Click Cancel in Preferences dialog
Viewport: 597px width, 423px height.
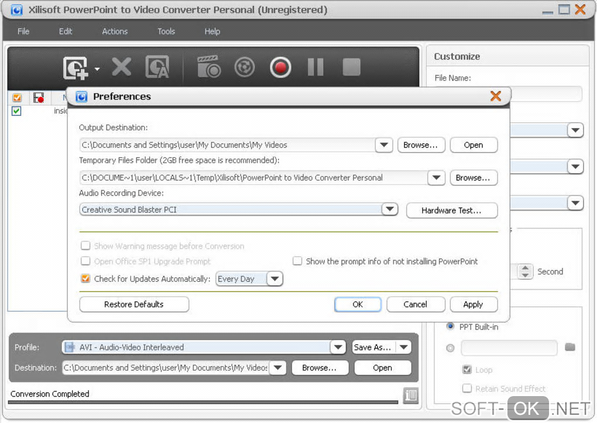[x=416, y=304]
